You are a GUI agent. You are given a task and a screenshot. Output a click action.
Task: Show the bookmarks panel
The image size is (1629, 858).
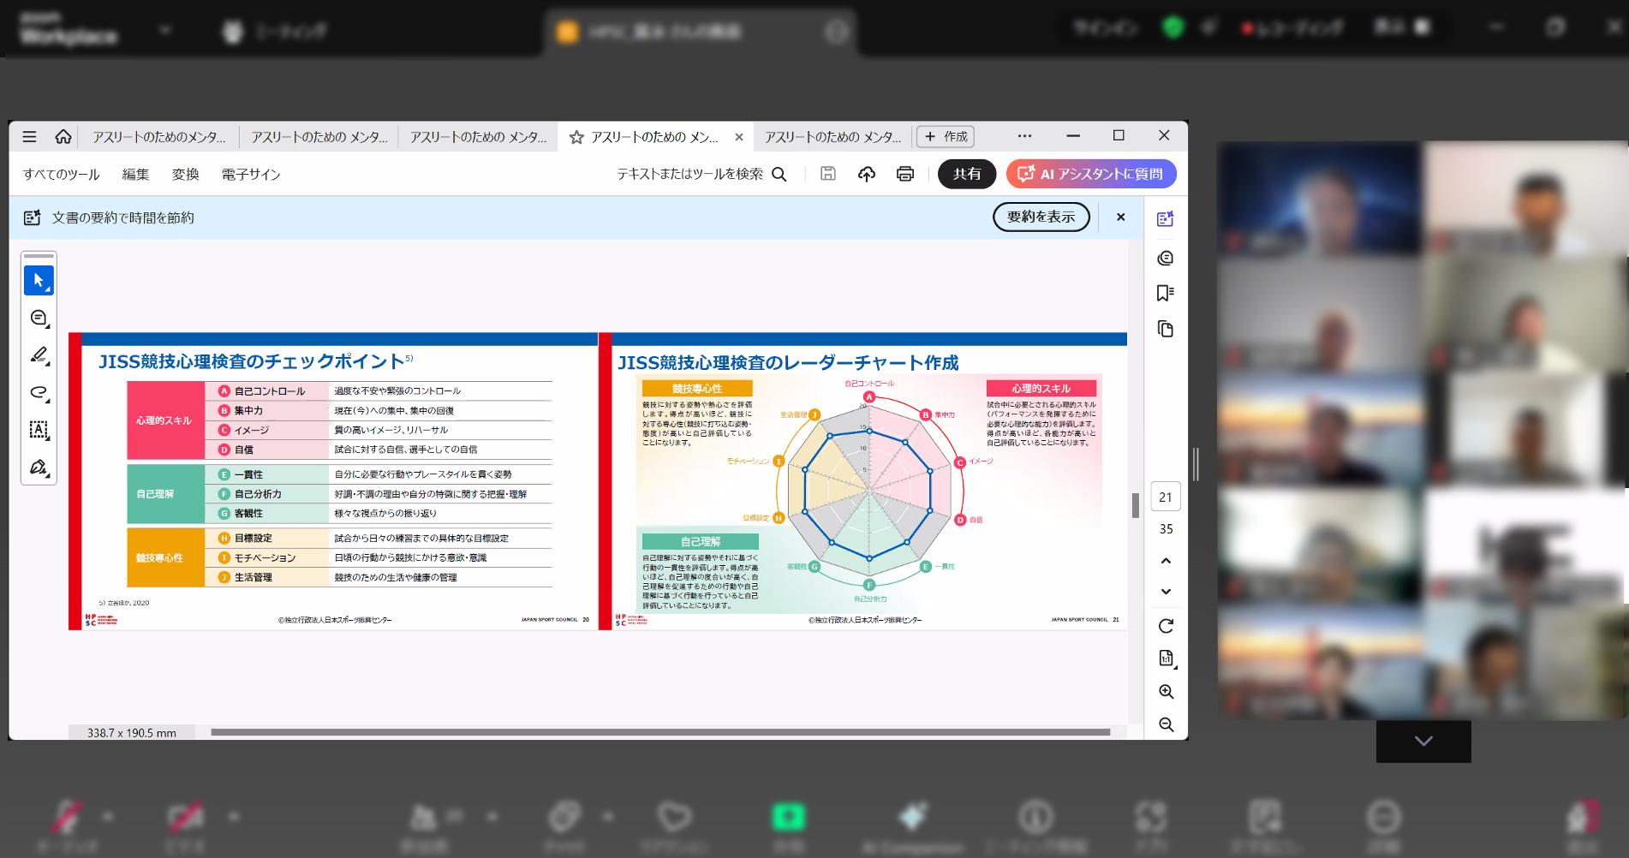tap(1166, 293)
